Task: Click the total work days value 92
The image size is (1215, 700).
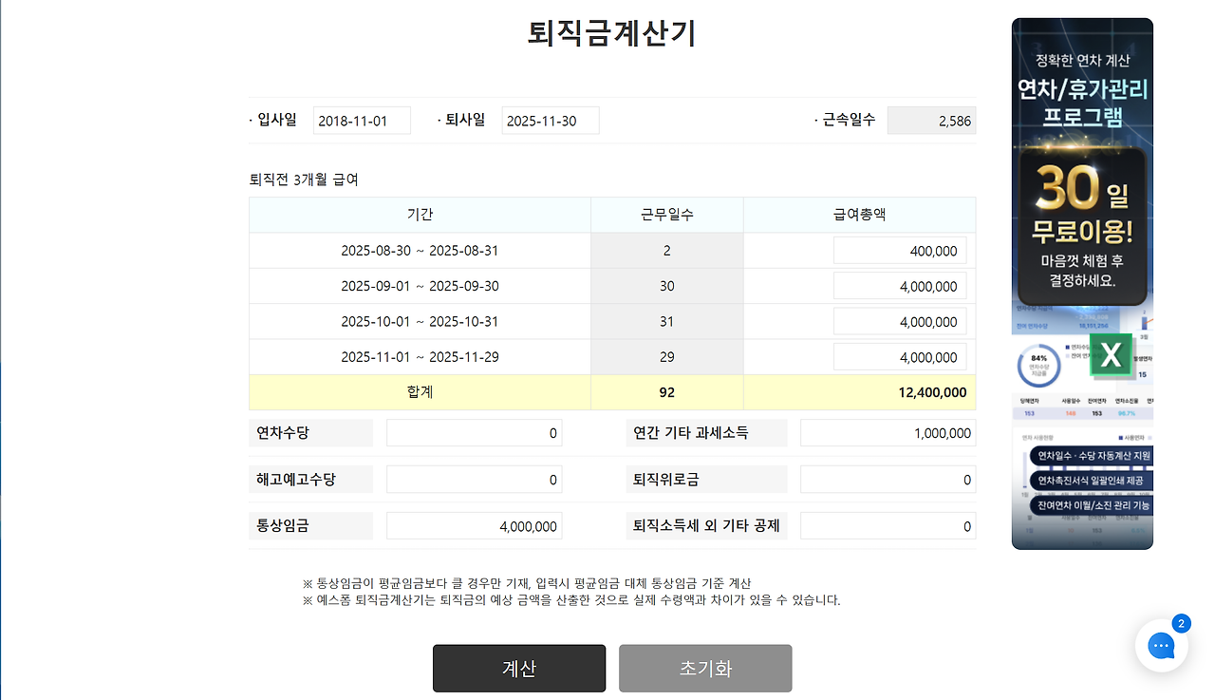Action: (667, 392)
